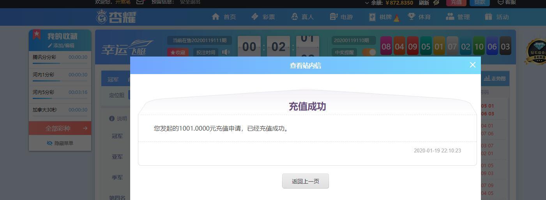
Task: Expand 全部彩种 with the arrow
Action: coord(85,128)
